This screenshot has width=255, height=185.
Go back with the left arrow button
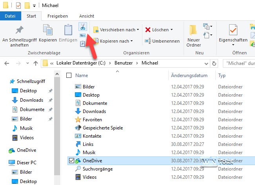click(x=7, y=63)
